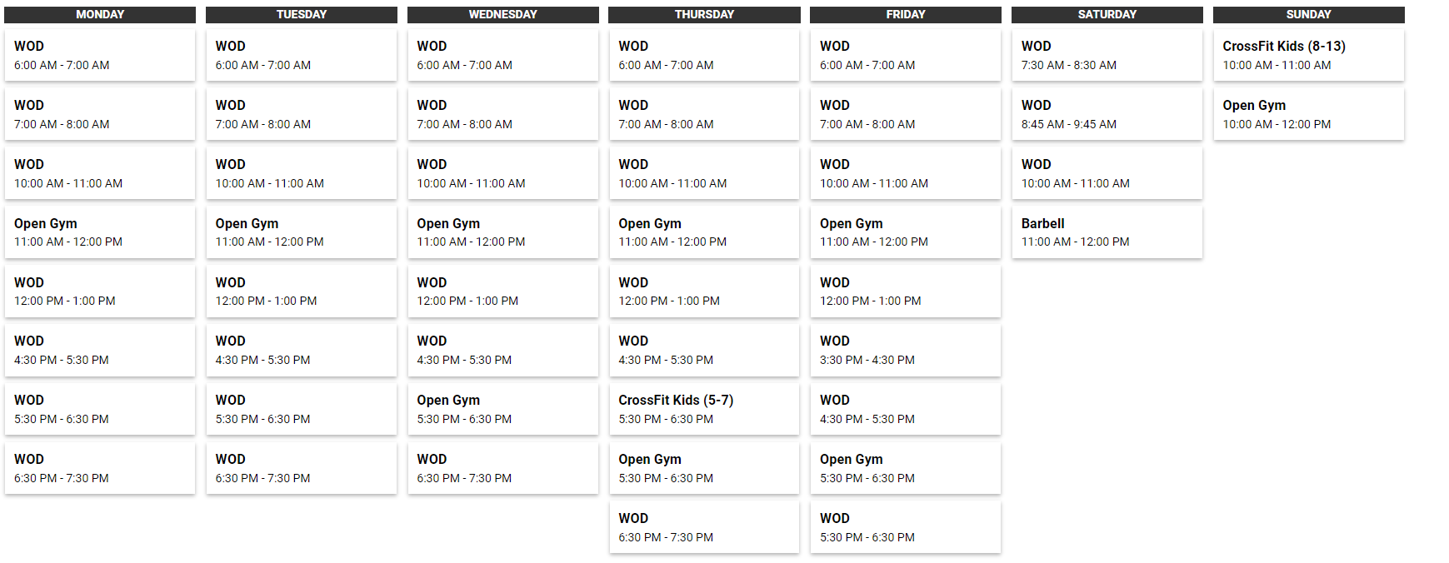
Task: Open Saturday Barbell 11:00 AM class
Action: click(1107, 232)
